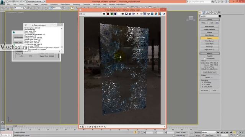The width and height of the screenshot is (245, 137).
Task: Open the Modify command panel tab
Action: (x=204, y=13)
